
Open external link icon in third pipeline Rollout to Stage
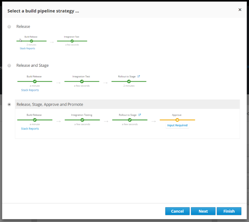[140, 115]
